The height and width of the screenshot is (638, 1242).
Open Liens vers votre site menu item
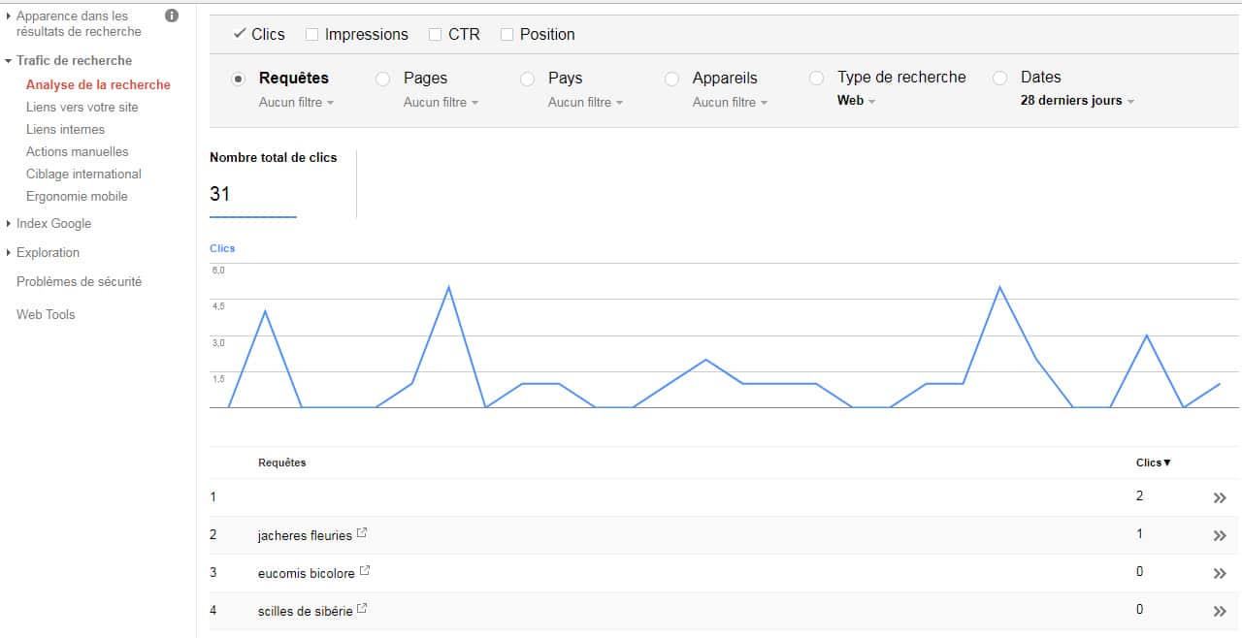(82, 107)
